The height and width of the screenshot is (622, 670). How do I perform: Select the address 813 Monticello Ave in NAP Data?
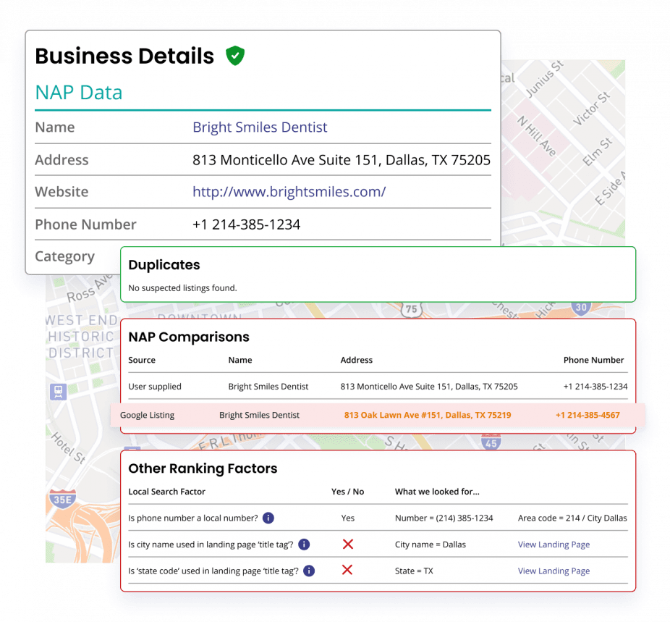342,160
